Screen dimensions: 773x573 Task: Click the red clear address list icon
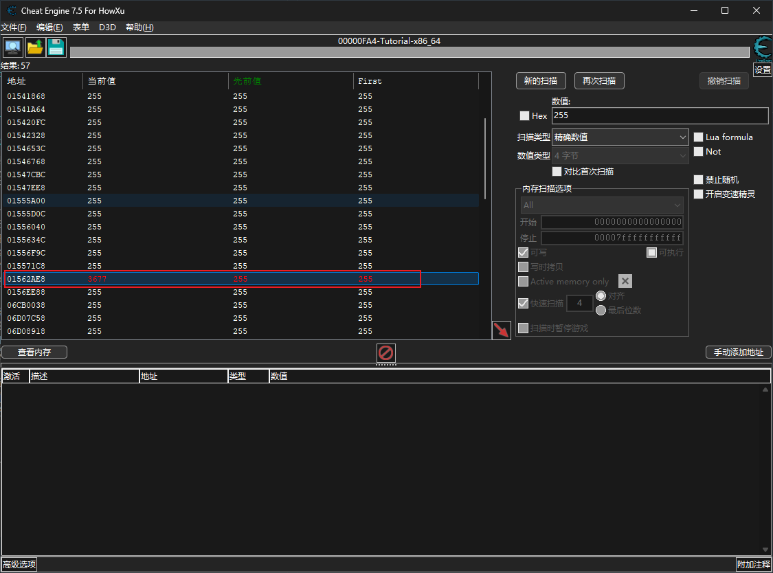(x=386, y=353)
